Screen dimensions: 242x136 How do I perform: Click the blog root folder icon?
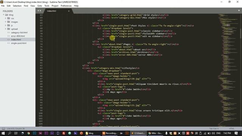pos(7,15)
